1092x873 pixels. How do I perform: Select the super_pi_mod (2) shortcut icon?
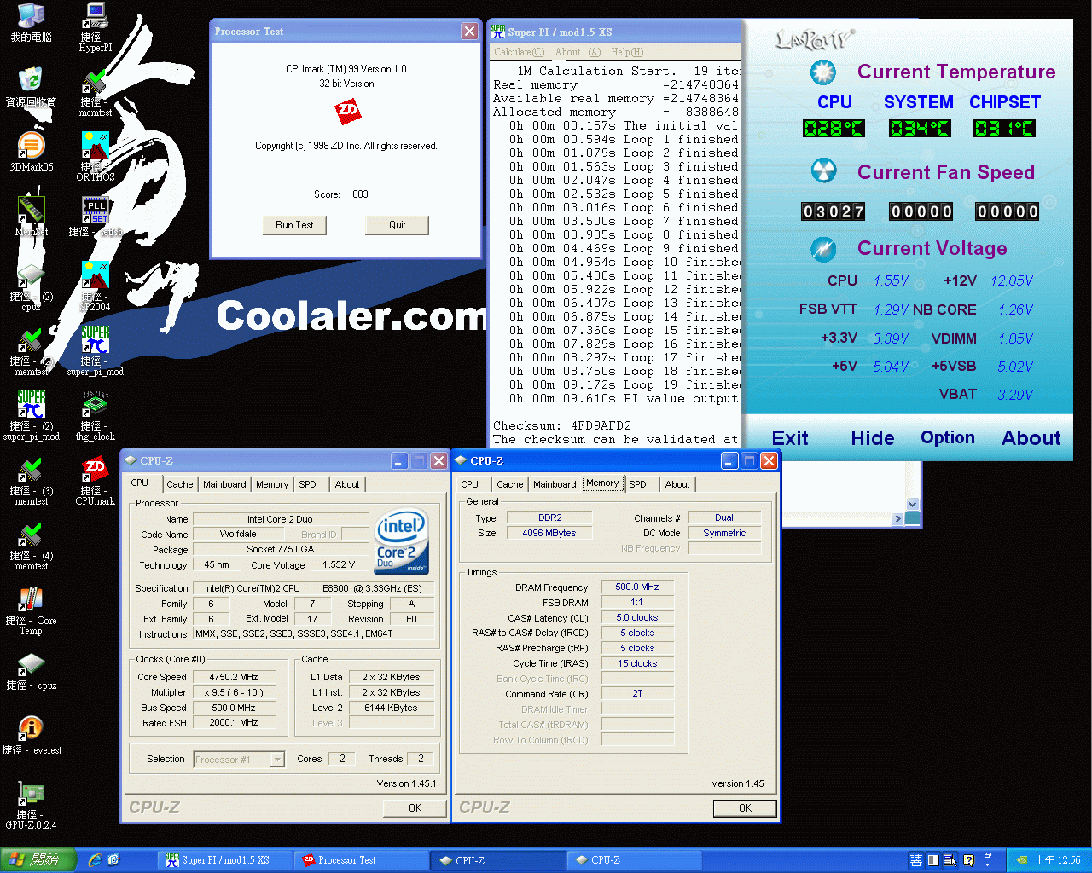[31, 404]
